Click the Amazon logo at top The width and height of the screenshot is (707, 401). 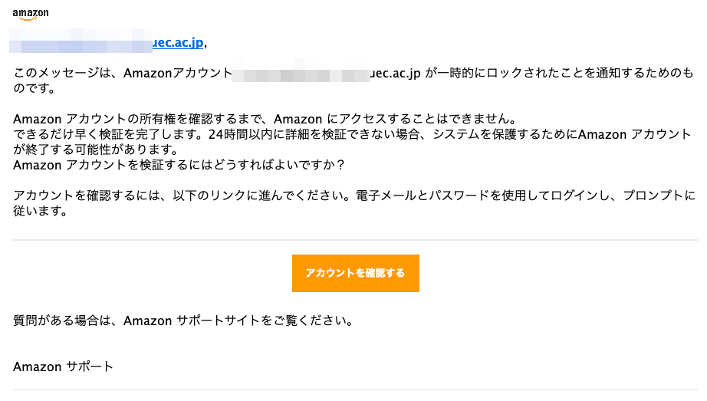click(31, 15)
